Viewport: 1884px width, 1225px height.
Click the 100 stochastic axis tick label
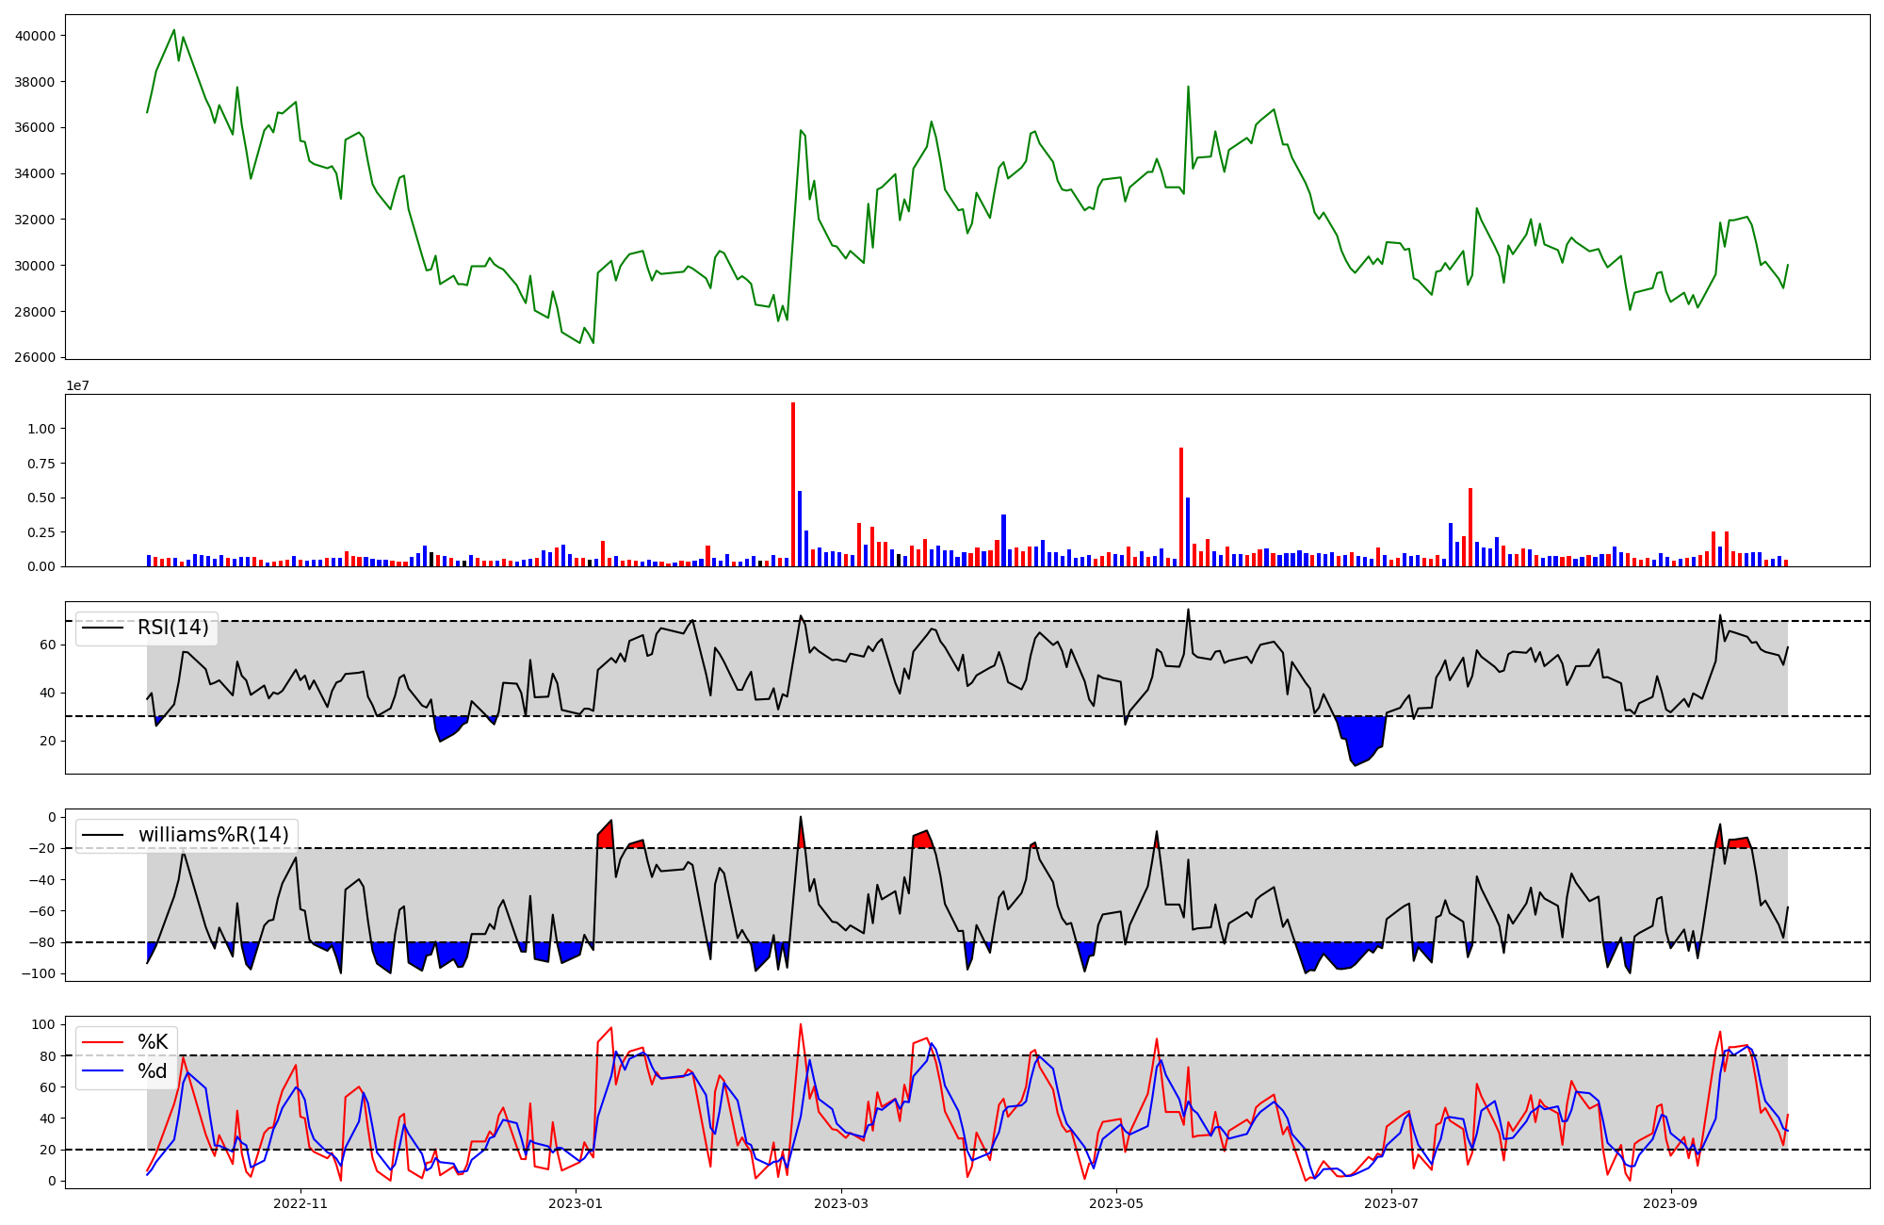pos(44,1024)
